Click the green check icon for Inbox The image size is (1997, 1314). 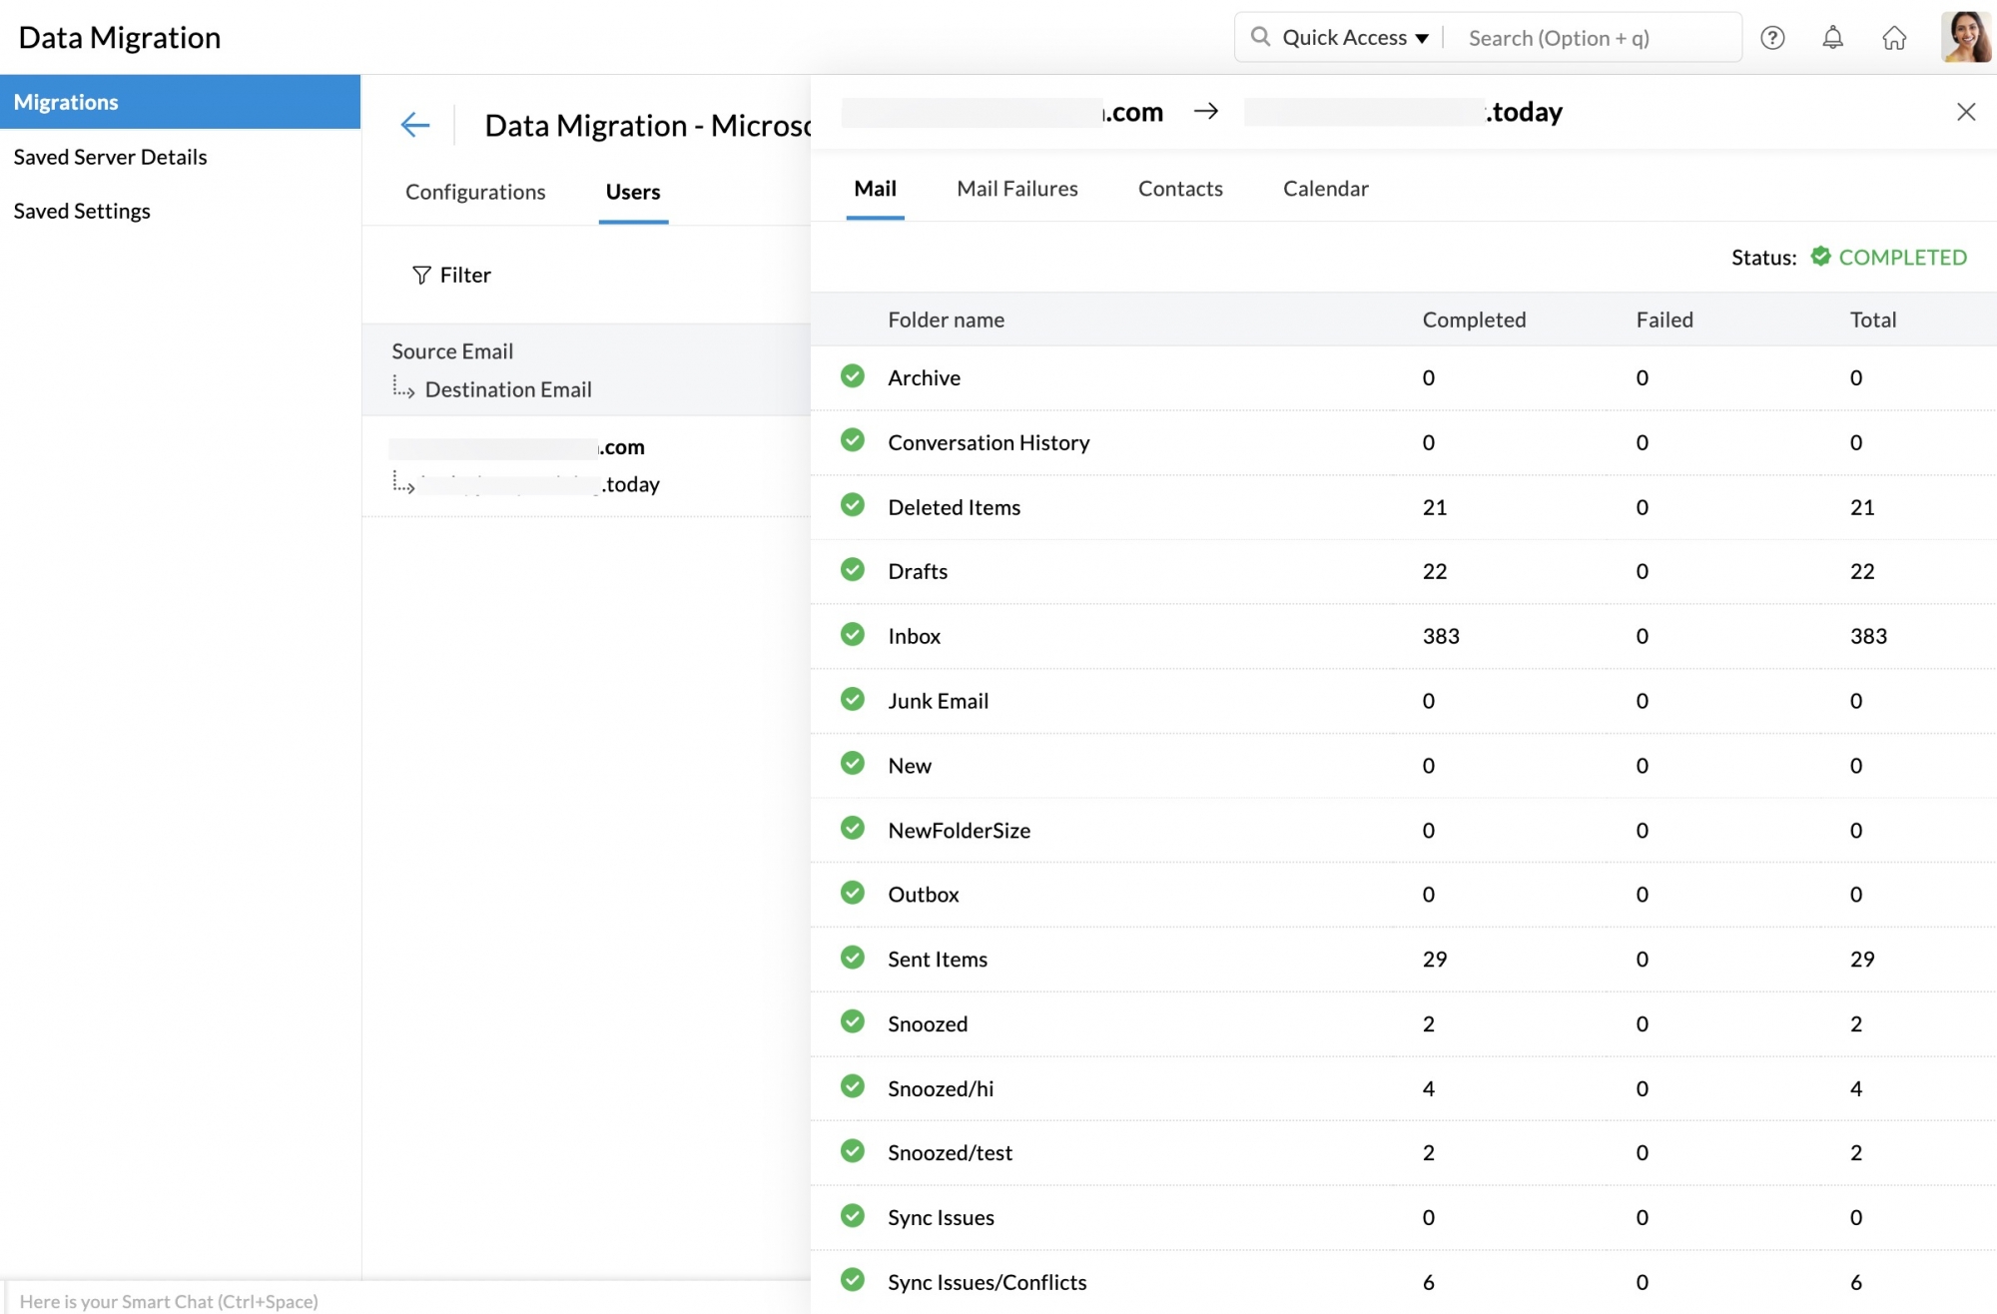[x=852, y=635]
